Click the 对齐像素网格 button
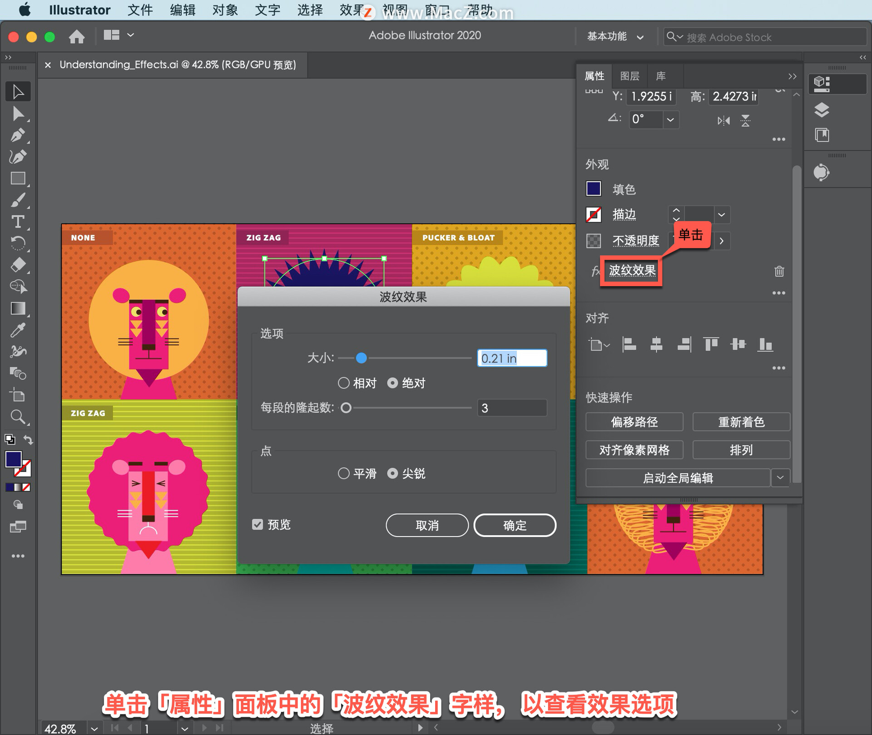The height and width of the screenshot is (735, 872). (634, 450)
